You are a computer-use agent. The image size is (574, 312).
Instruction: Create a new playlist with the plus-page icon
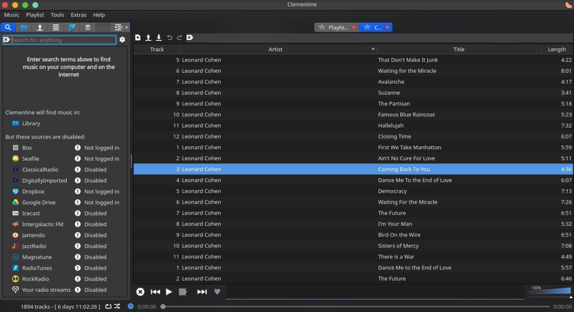pos(138,38)
